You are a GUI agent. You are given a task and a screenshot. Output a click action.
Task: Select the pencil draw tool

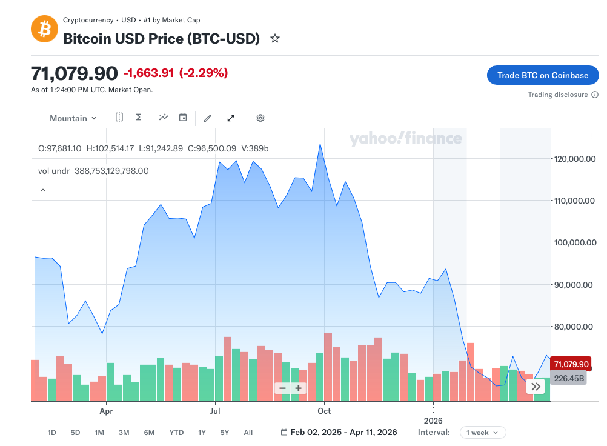208,118
